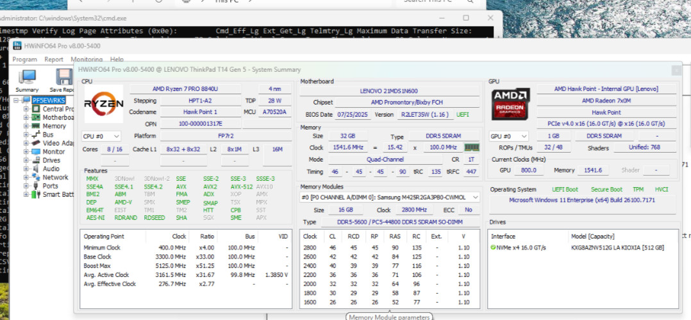Close the System Summary window
The image size is (691, 320).
point(676,70)
